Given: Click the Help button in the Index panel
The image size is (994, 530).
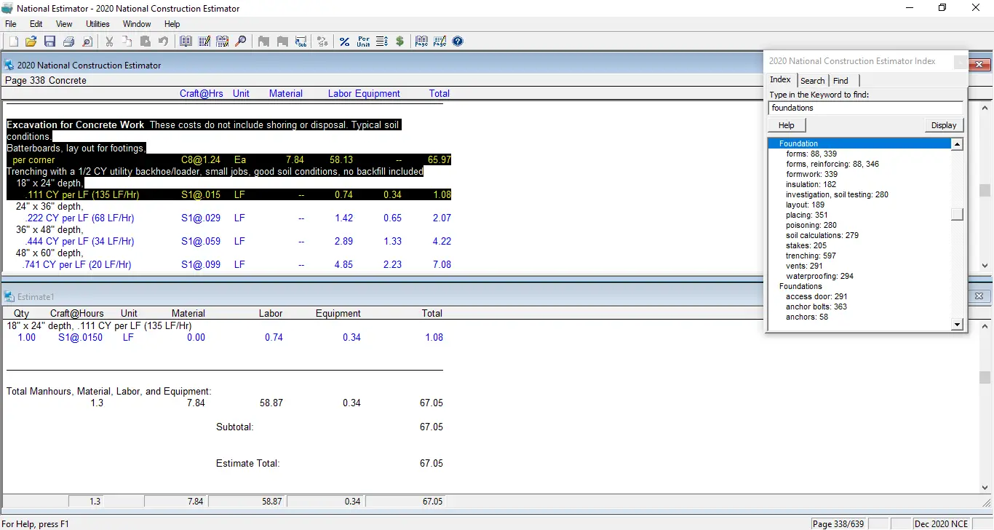Looking at the screenshot, I should pyautogui.click(x=786, y=124).
